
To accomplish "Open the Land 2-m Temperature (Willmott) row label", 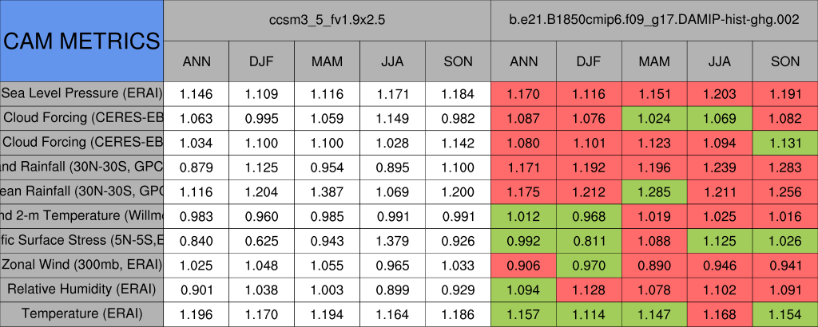I will pyautogui.click(x=81, y=215).
